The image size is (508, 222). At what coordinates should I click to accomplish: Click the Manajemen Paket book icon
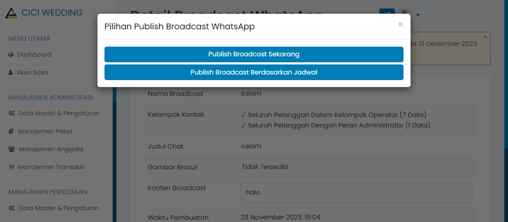[x=11, y=132]
